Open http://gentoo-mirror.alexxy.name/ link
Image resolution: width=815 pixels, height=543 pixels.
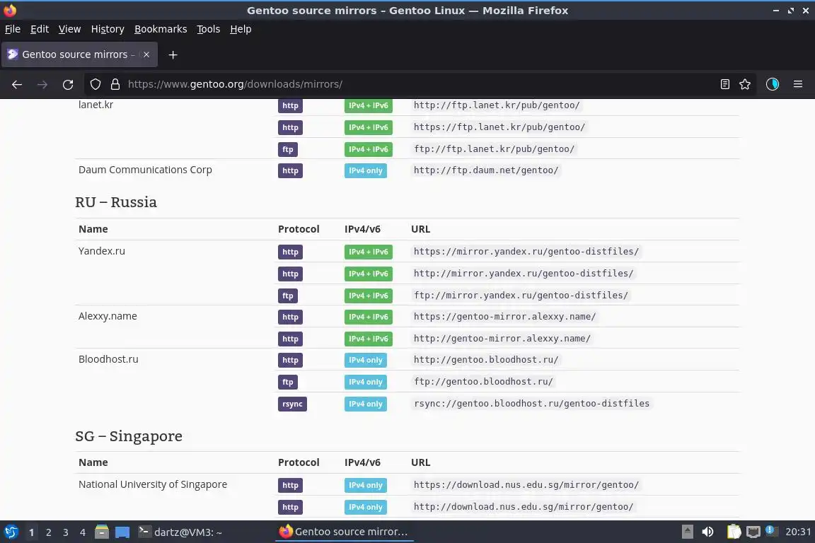pyautogui.click(x=502, y=338)
